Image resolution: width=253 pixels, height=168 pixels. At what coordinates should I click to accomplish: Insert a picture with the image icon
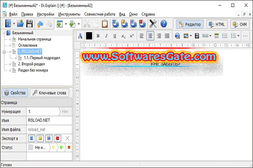(x=186, y=36)
